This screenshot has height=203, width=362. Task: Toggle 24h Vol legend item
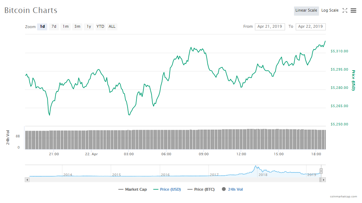(x=232, y=190)
